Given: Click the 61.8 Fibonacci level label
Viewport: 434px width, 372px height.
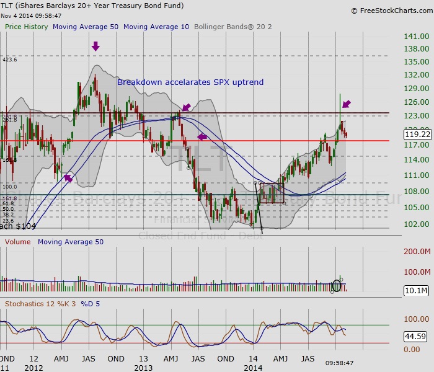Looking at the screenshot, I should (x=8, y=204).
